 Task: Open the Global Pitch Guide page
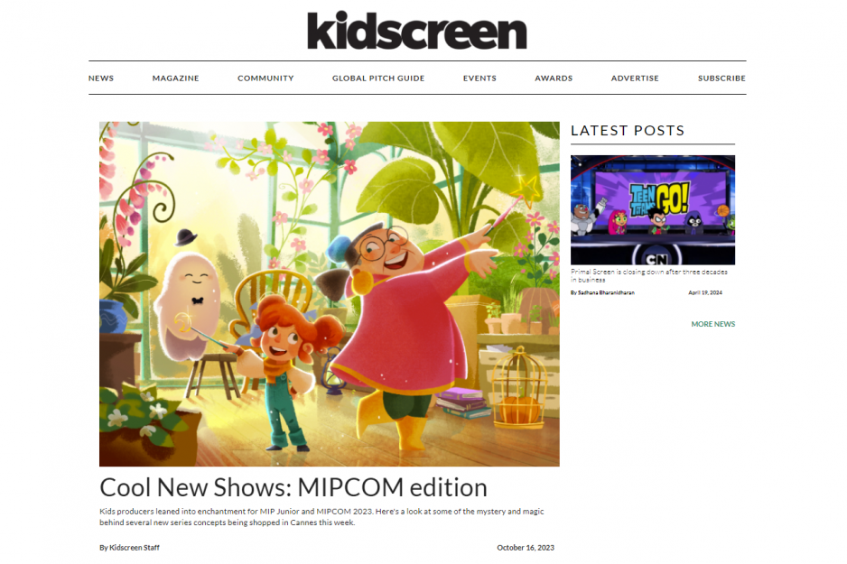[378, 79]
